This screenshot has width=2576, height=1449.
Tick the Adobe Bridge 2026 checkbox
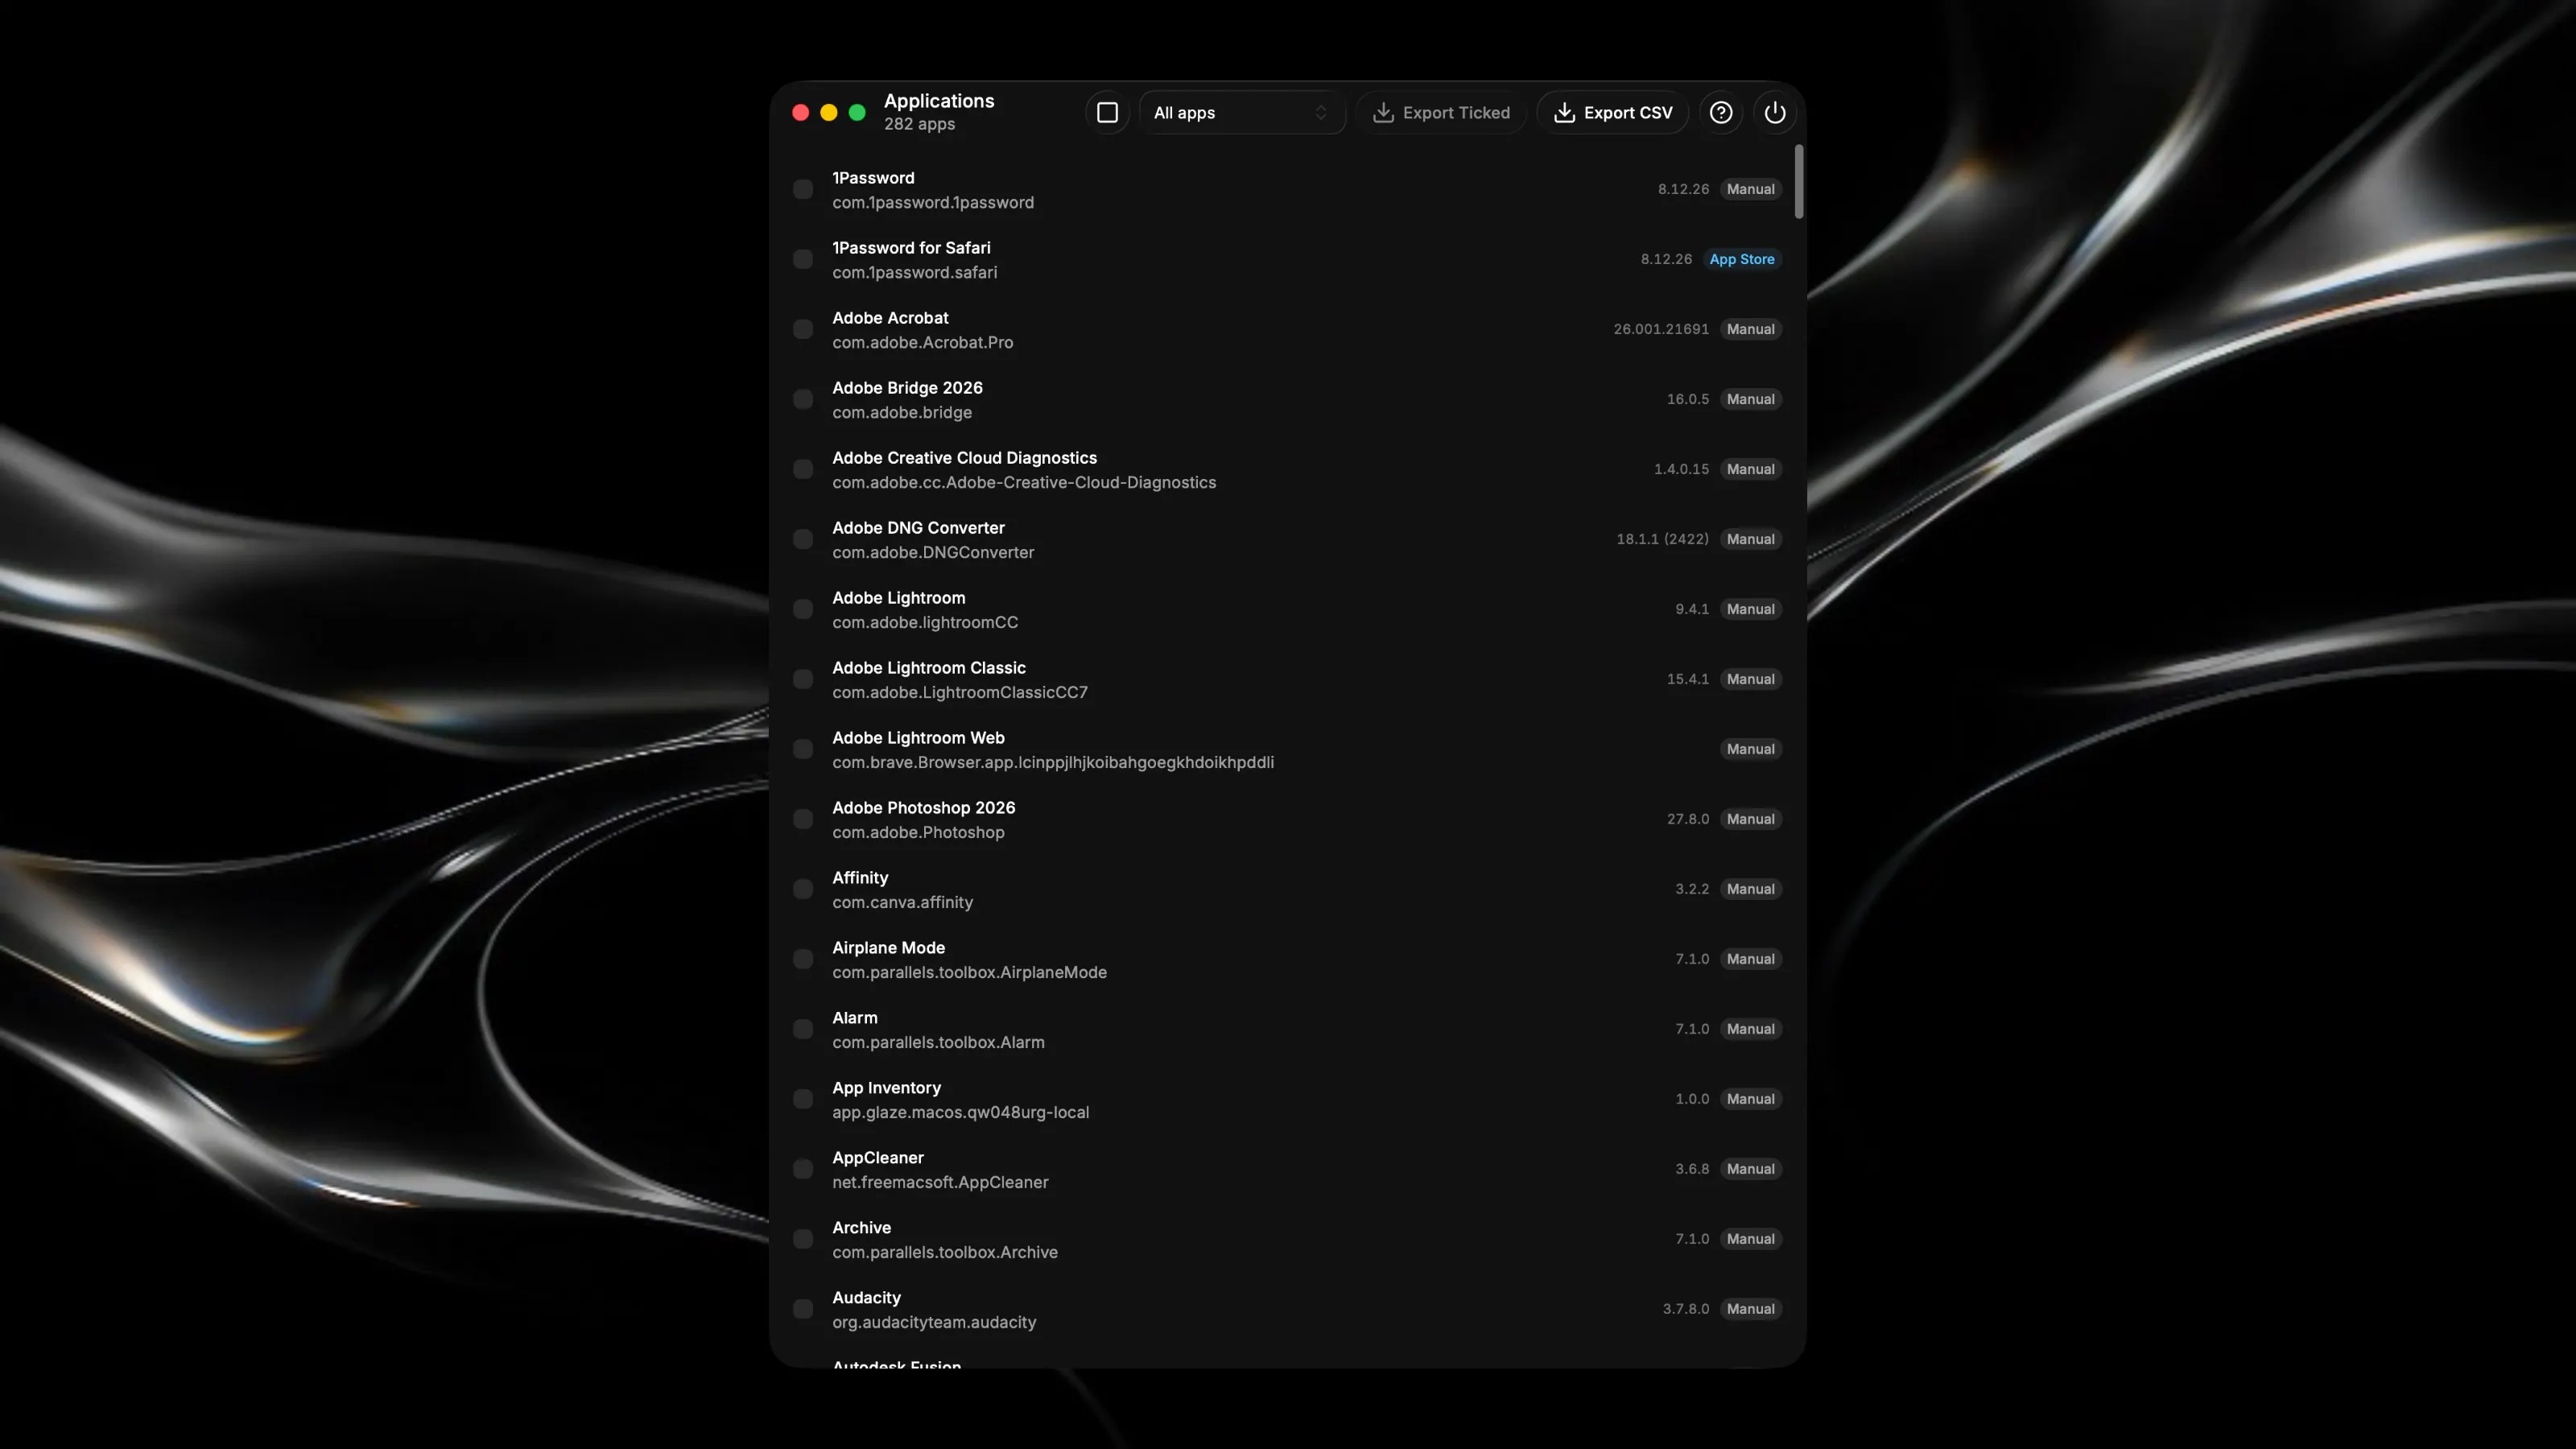(803, 399)
